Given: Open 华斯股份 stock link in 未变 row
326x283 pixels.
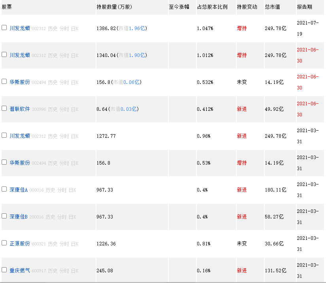Looking at the screenshot, I should (x=20, y=82).
